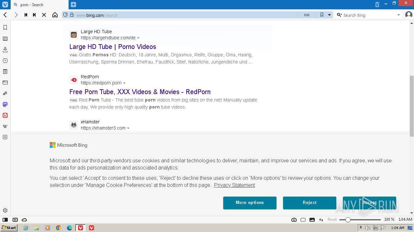This screenshot has height=232, width=414.
Task: Go forward to next page
Action: (16, 15)
